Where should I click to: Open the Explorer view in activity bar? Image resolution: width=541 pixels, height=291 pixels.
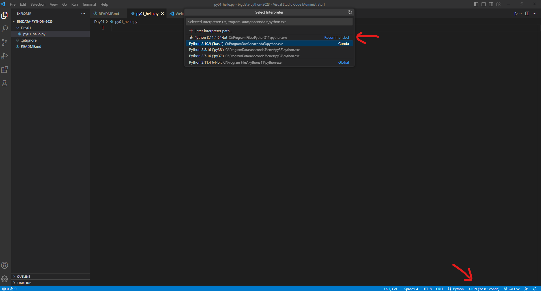click(5, 15)
